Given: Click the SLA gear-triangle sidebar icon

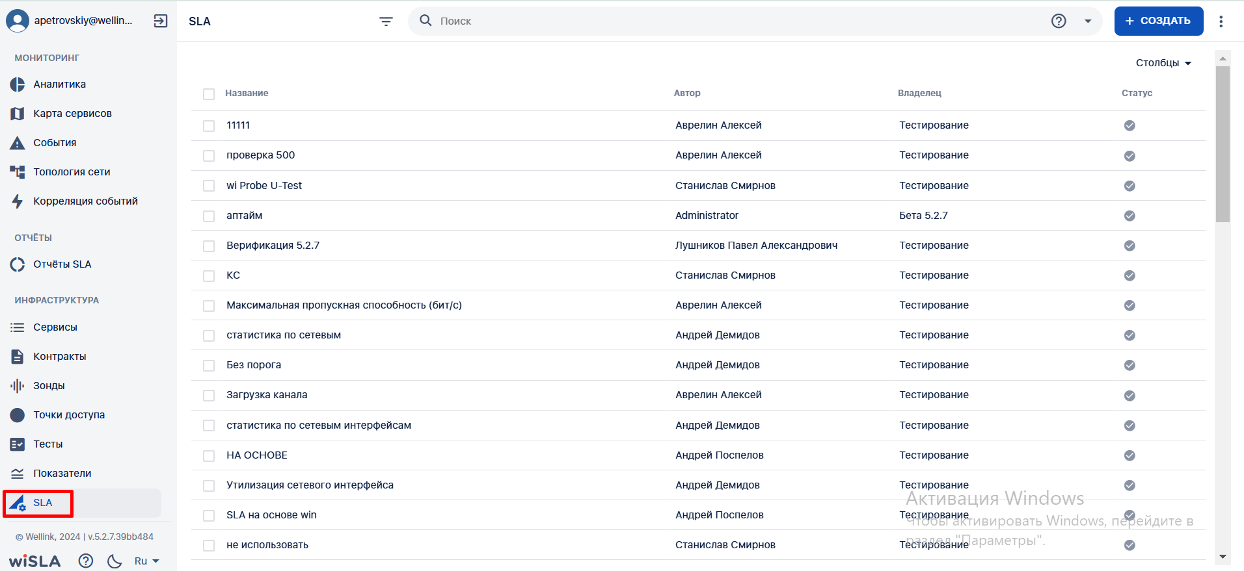Looking at the screenshot, I should click(18, 503).
